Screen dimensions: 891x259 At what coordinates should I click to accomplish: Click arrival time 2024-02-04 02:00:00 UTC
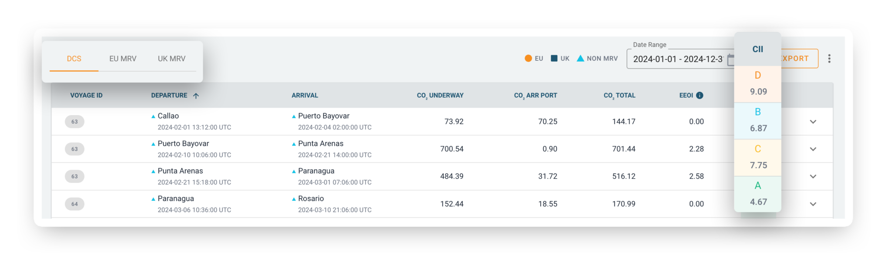(335, 127)
